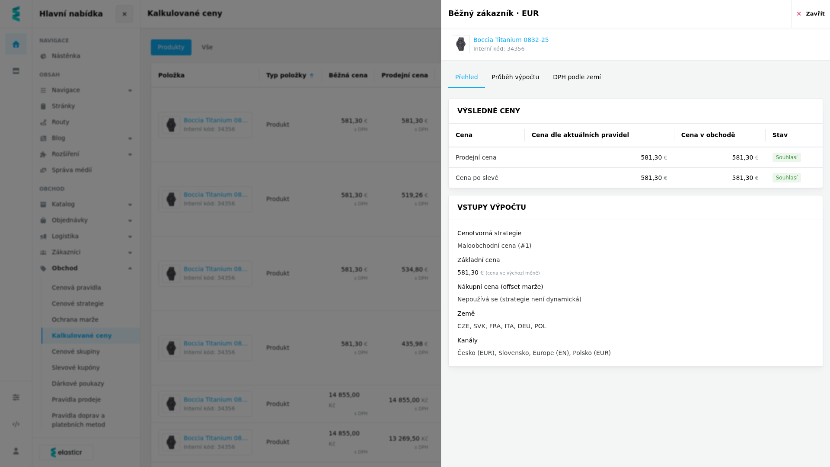Click the Zákazníci people icon
The image size is (830, 467).
tap(43, 253)
